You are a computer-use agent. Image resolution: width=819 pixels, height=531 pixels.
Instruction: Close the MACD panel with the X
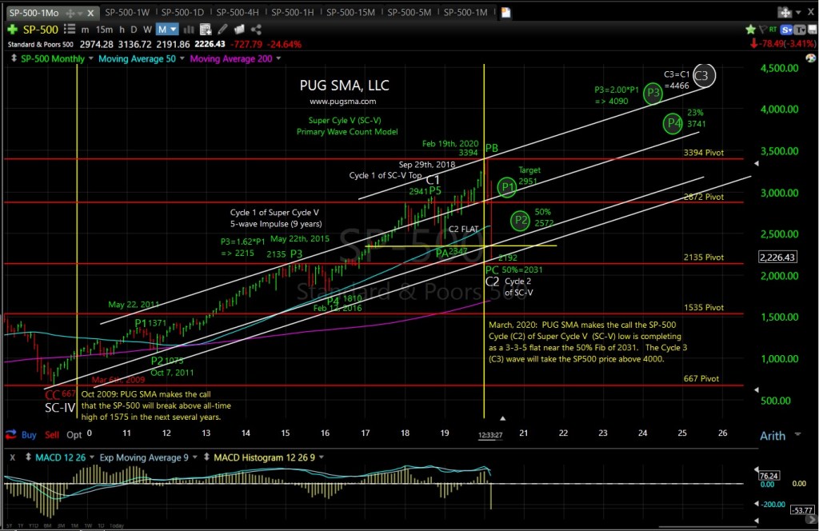[13, 457]
